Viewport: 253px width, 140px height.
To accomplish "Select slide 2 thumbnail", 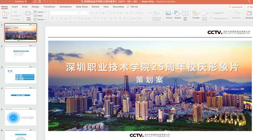I will click(x=20, y=54).
